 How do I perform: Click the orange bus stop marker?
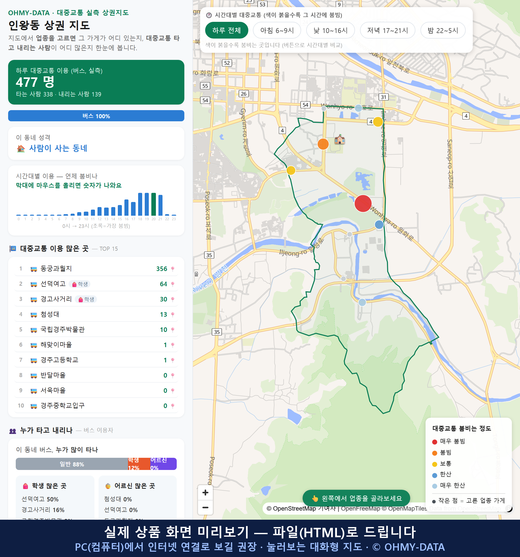(323, 144)
